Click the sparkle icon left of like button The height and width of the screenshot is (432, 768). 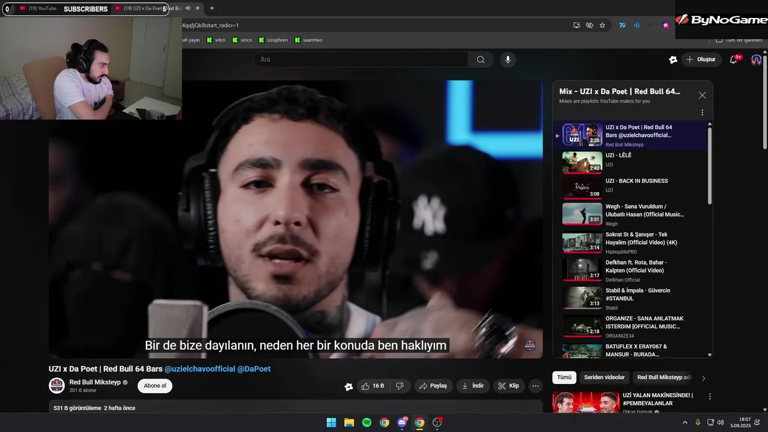pos(349,386)
